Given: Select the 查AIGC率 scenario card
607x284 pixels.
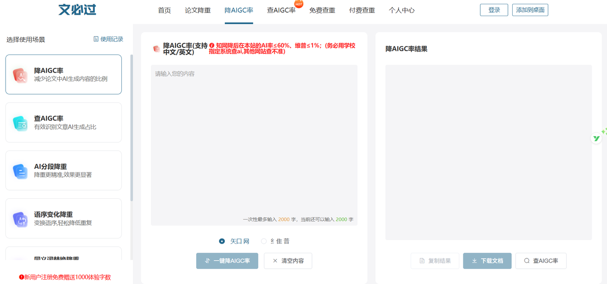Looking at the screenshot, I should pos(64,122).
